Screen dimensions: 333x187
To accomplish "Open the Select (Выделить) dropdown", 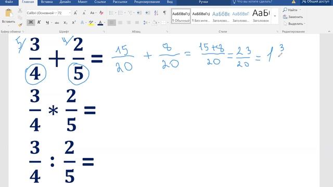I will (294, 24).
